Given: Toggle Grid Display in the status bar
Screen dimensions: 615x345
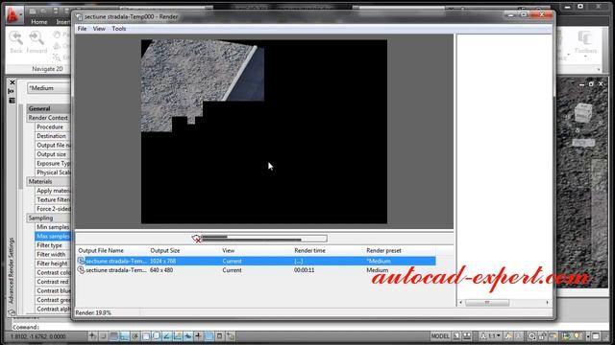Looking at the screenshot, I should pyautogui.click(x=113, y=336).
